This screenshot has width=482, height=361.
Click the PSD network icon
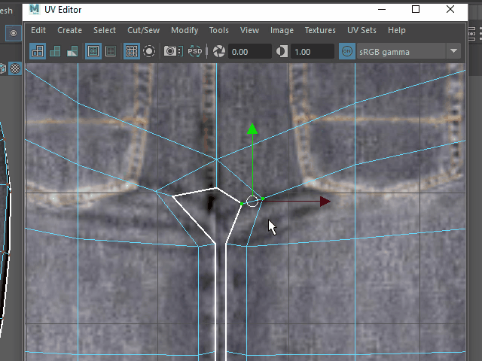click(195, 51)
